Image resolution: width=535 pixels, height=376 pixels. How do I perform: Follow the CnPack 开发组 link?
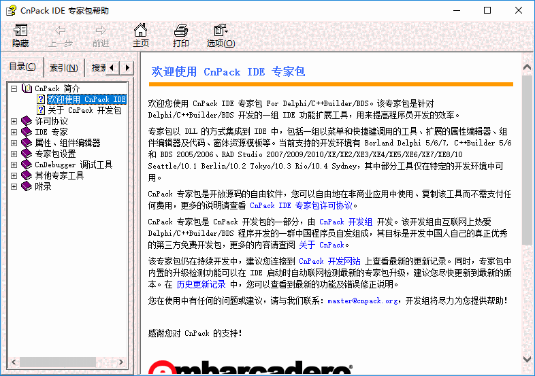tap(346, 222)
